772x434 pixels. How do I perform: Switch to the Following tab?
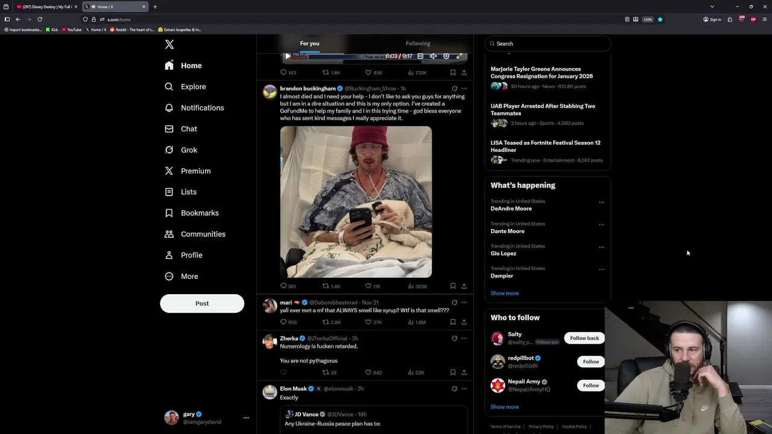(x=418, y=43)
